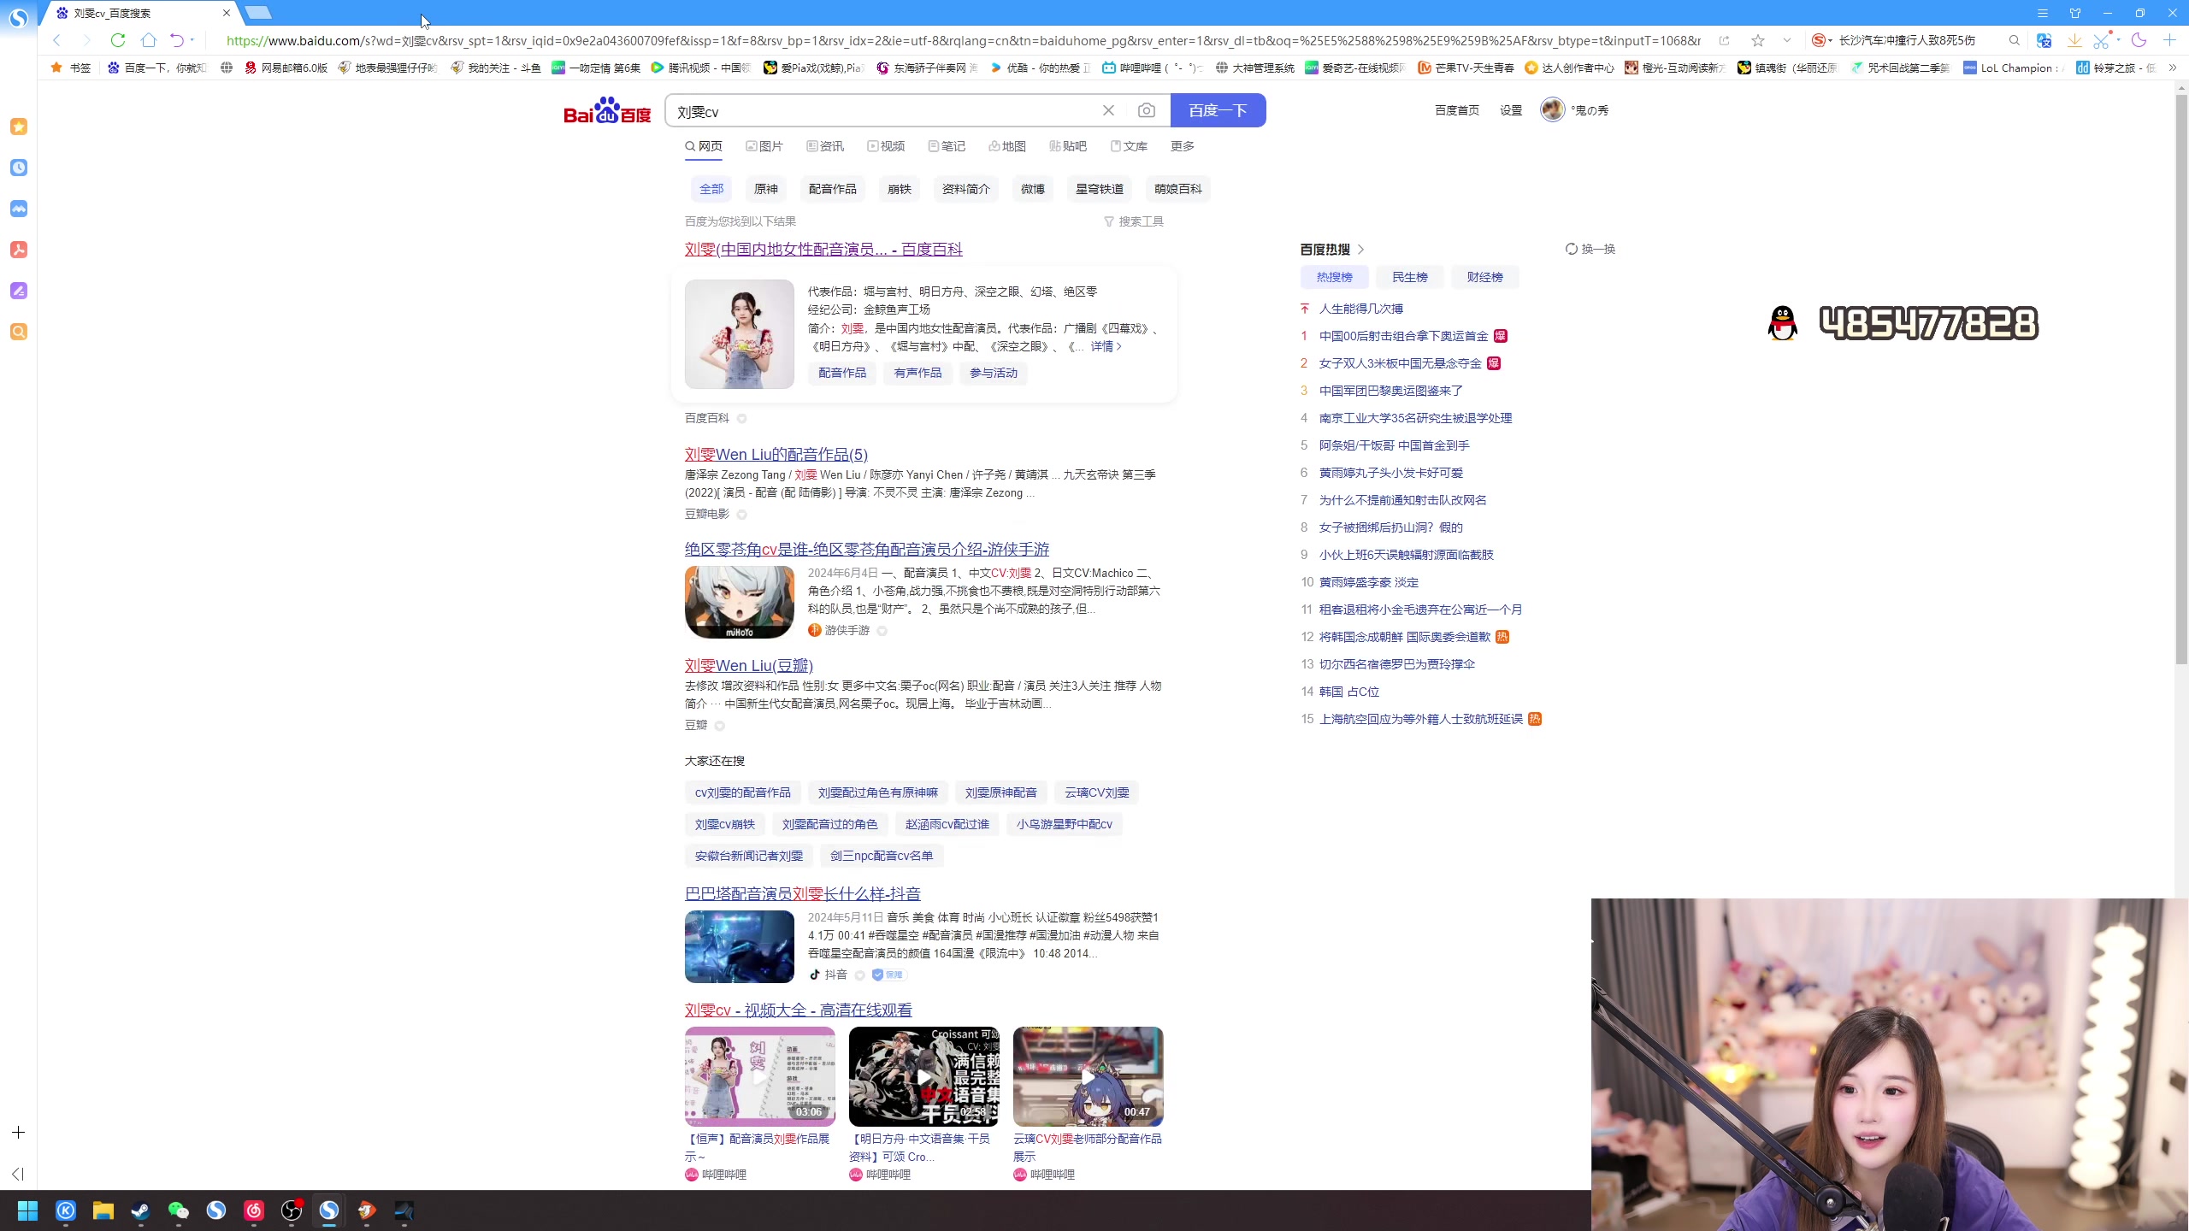This screenshot has height=1231, width=2189.
Task: Open the translate icon in toolbar
Action: click(2044, 40)
